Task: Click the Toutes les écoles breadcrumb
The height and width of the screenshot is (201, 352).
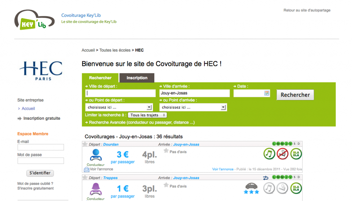Action: 115,50
